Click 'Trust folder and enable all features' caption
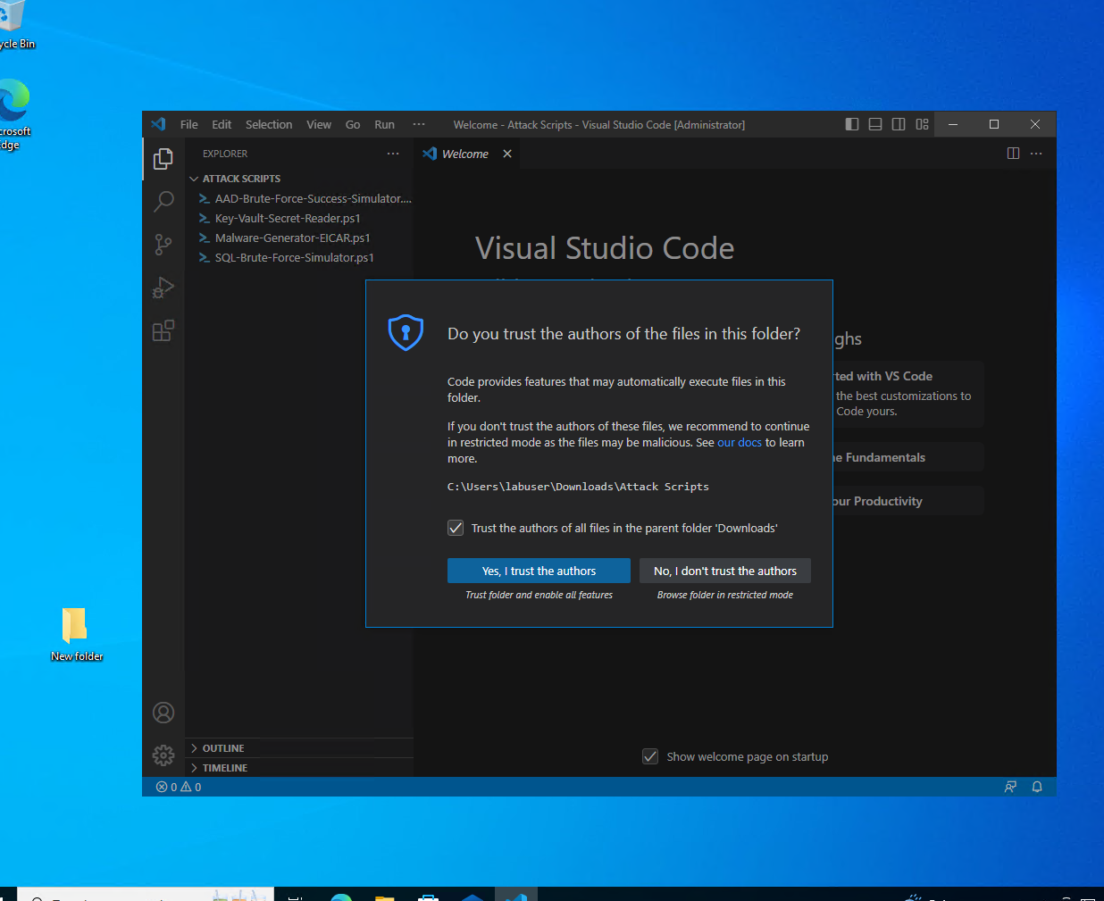Image resolution: width=1104 pixels, height=901 pixels. pos(539,595)
